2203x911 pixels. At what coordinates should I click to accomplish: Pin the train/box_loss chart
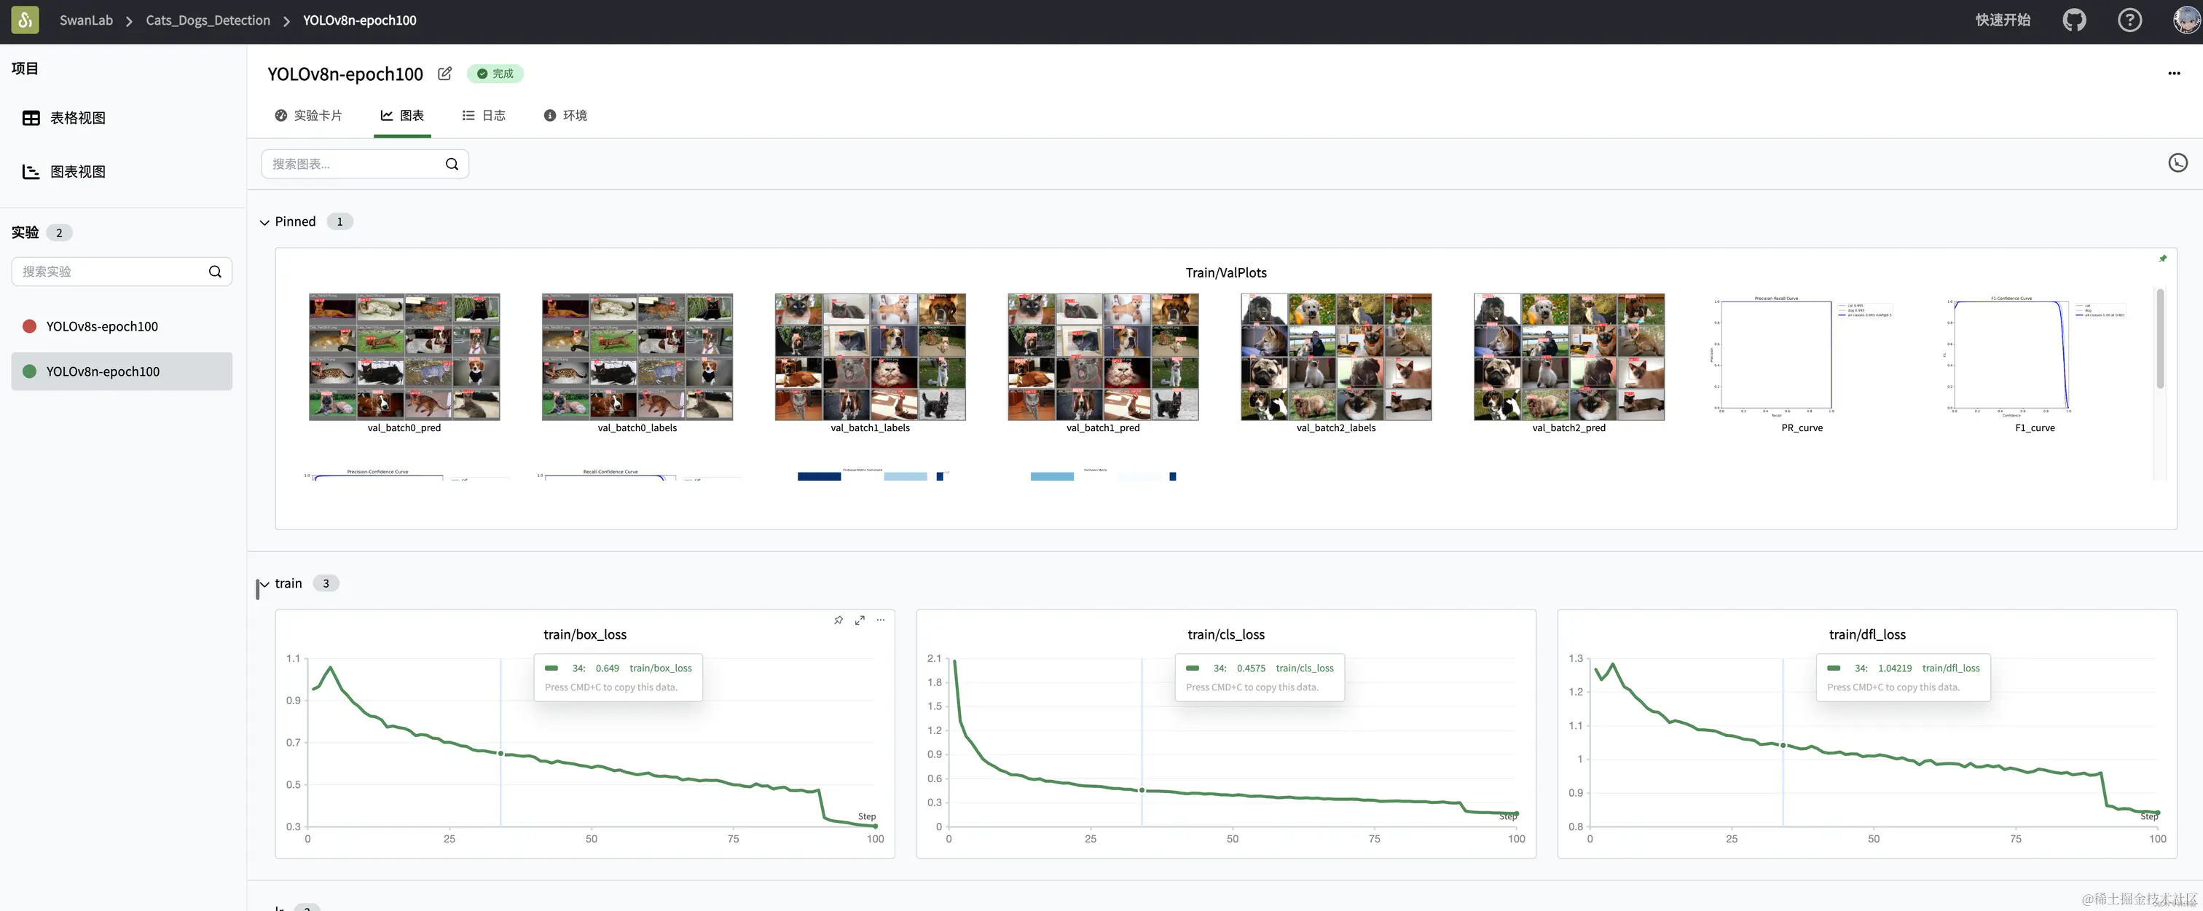[838, 620]
